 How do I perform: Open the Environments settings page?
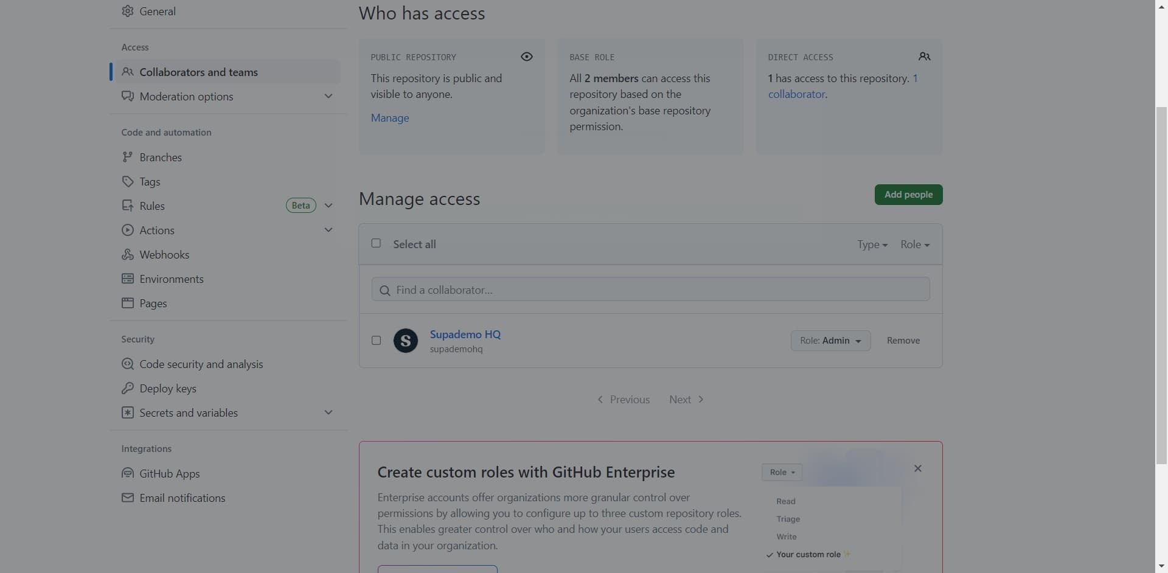(171, 279)
